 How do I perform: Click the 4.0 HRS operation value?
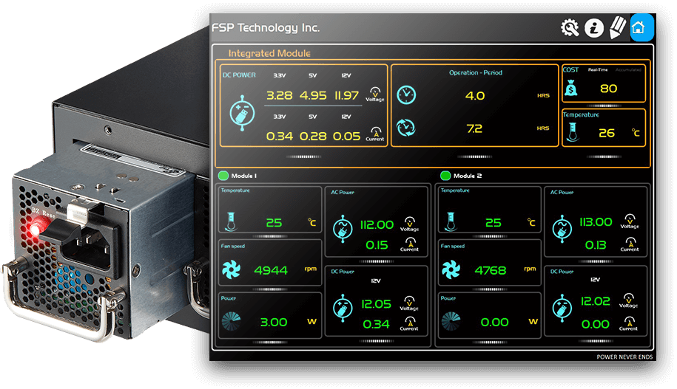tap(475, 96)
